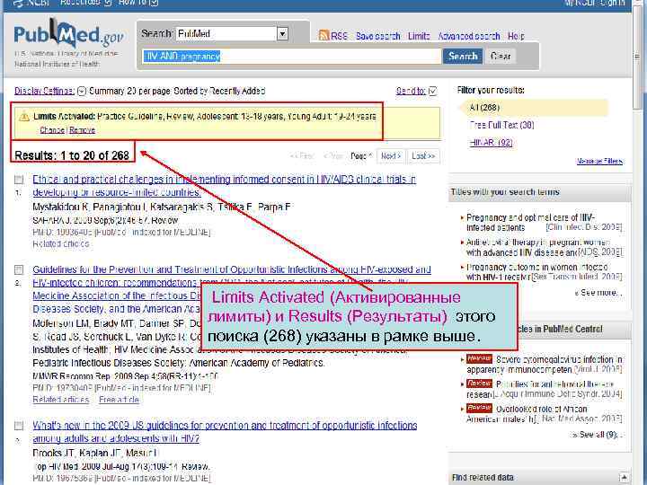
Task: Open the Save search link
Action: pyautogui.click(x=378, y=36)
